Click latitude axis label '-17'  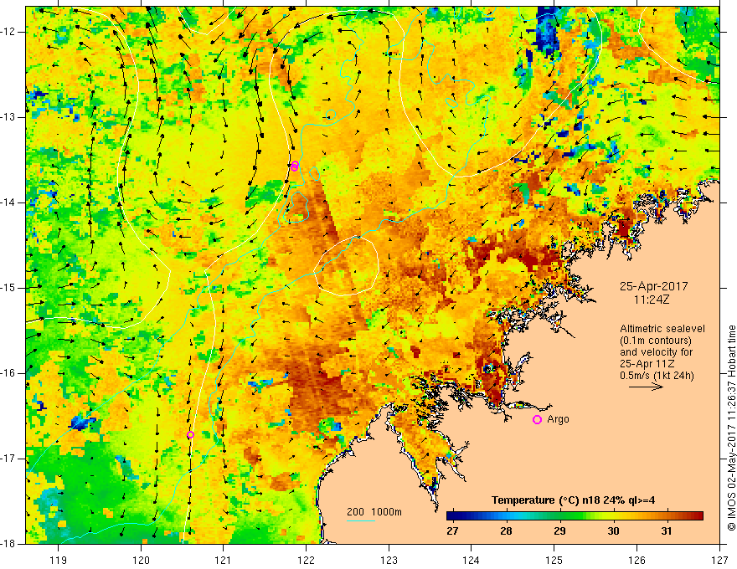8,459
